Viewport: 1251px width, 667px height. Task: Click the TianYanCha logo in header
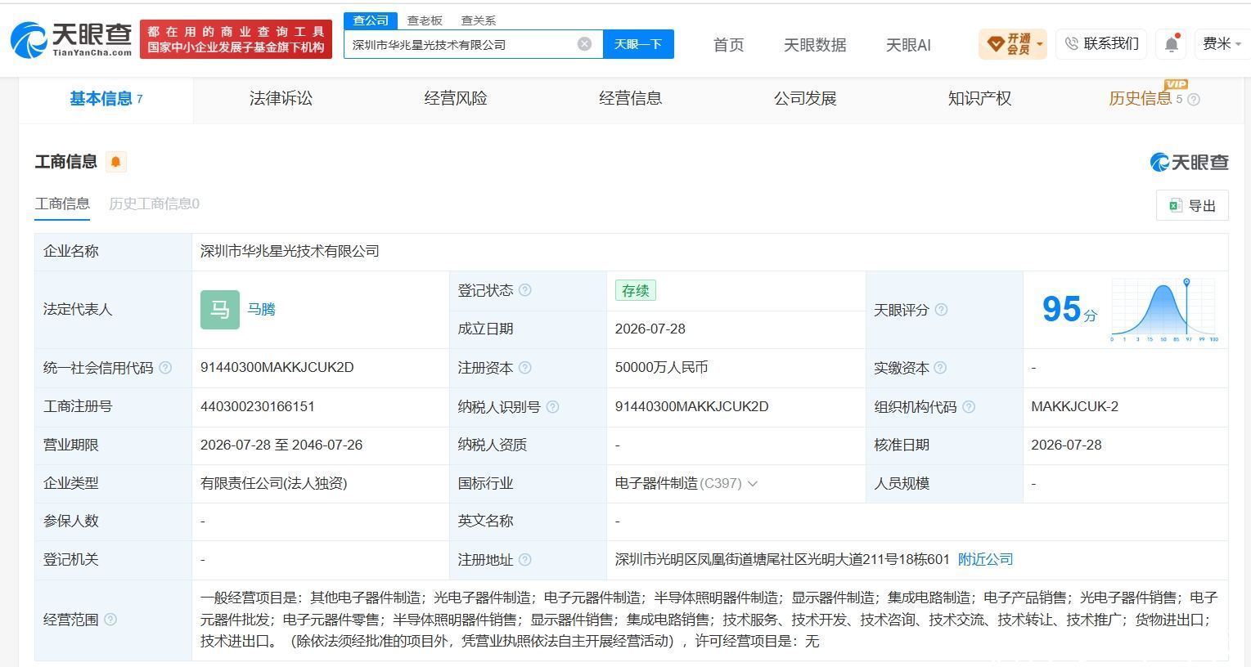click(x=71, y=38)
